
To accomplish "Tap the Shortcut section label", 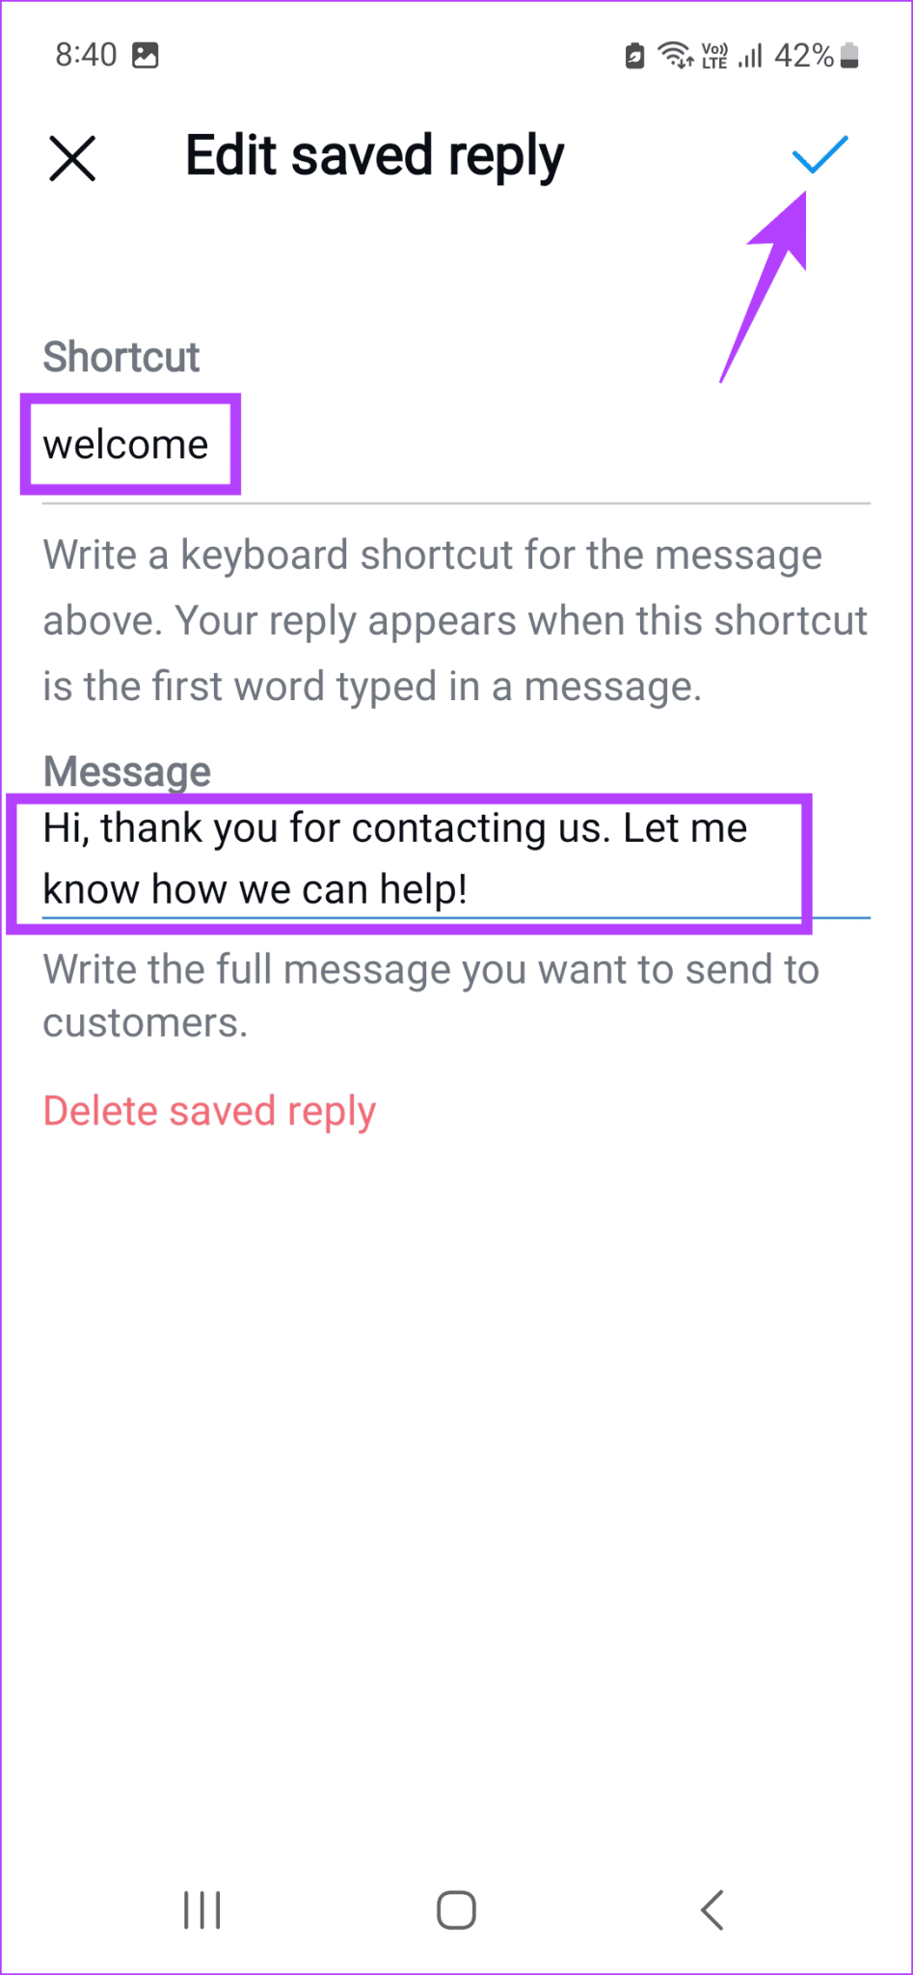I will click(x=121, y=357).
